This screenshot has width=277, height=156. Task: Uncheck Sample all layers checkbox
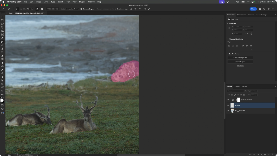point(81,9)
